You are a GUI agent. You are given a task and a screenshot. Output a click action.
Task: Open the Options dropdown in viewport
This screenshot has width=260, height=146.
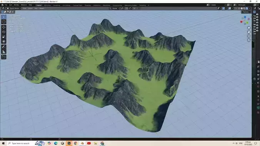246,12
